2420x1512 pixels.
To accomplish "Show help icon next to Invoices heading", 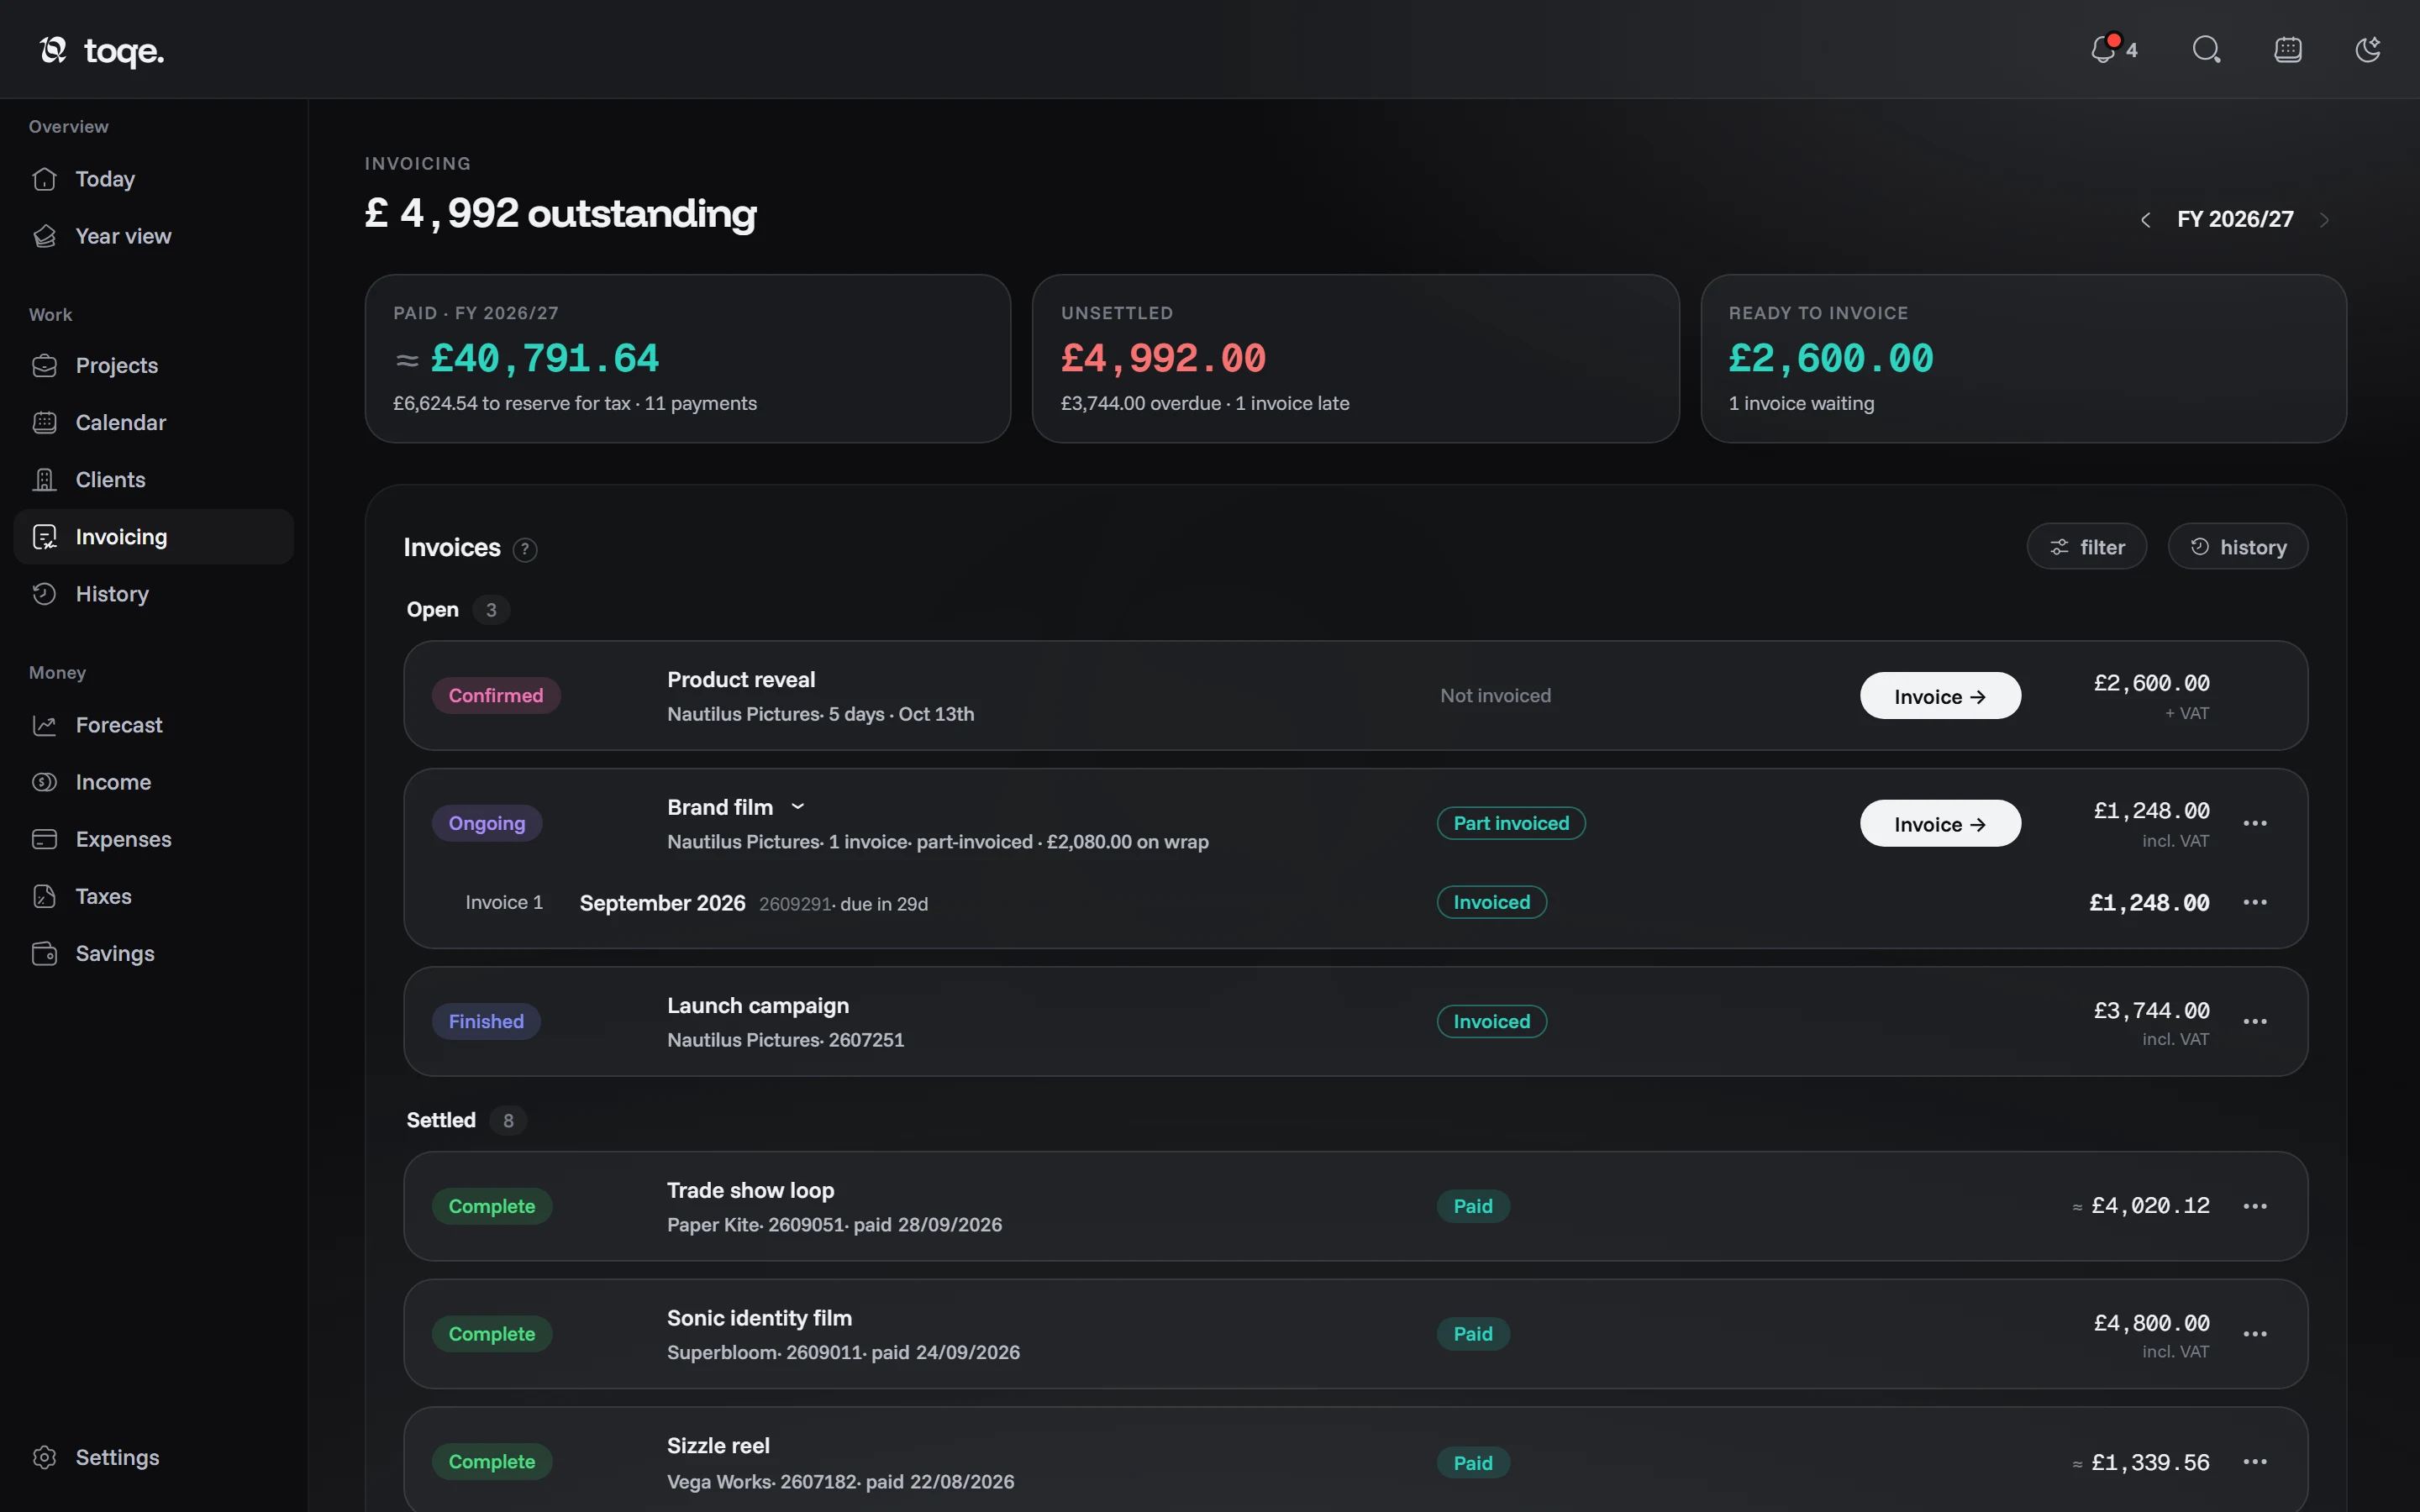I will [525, 549].
